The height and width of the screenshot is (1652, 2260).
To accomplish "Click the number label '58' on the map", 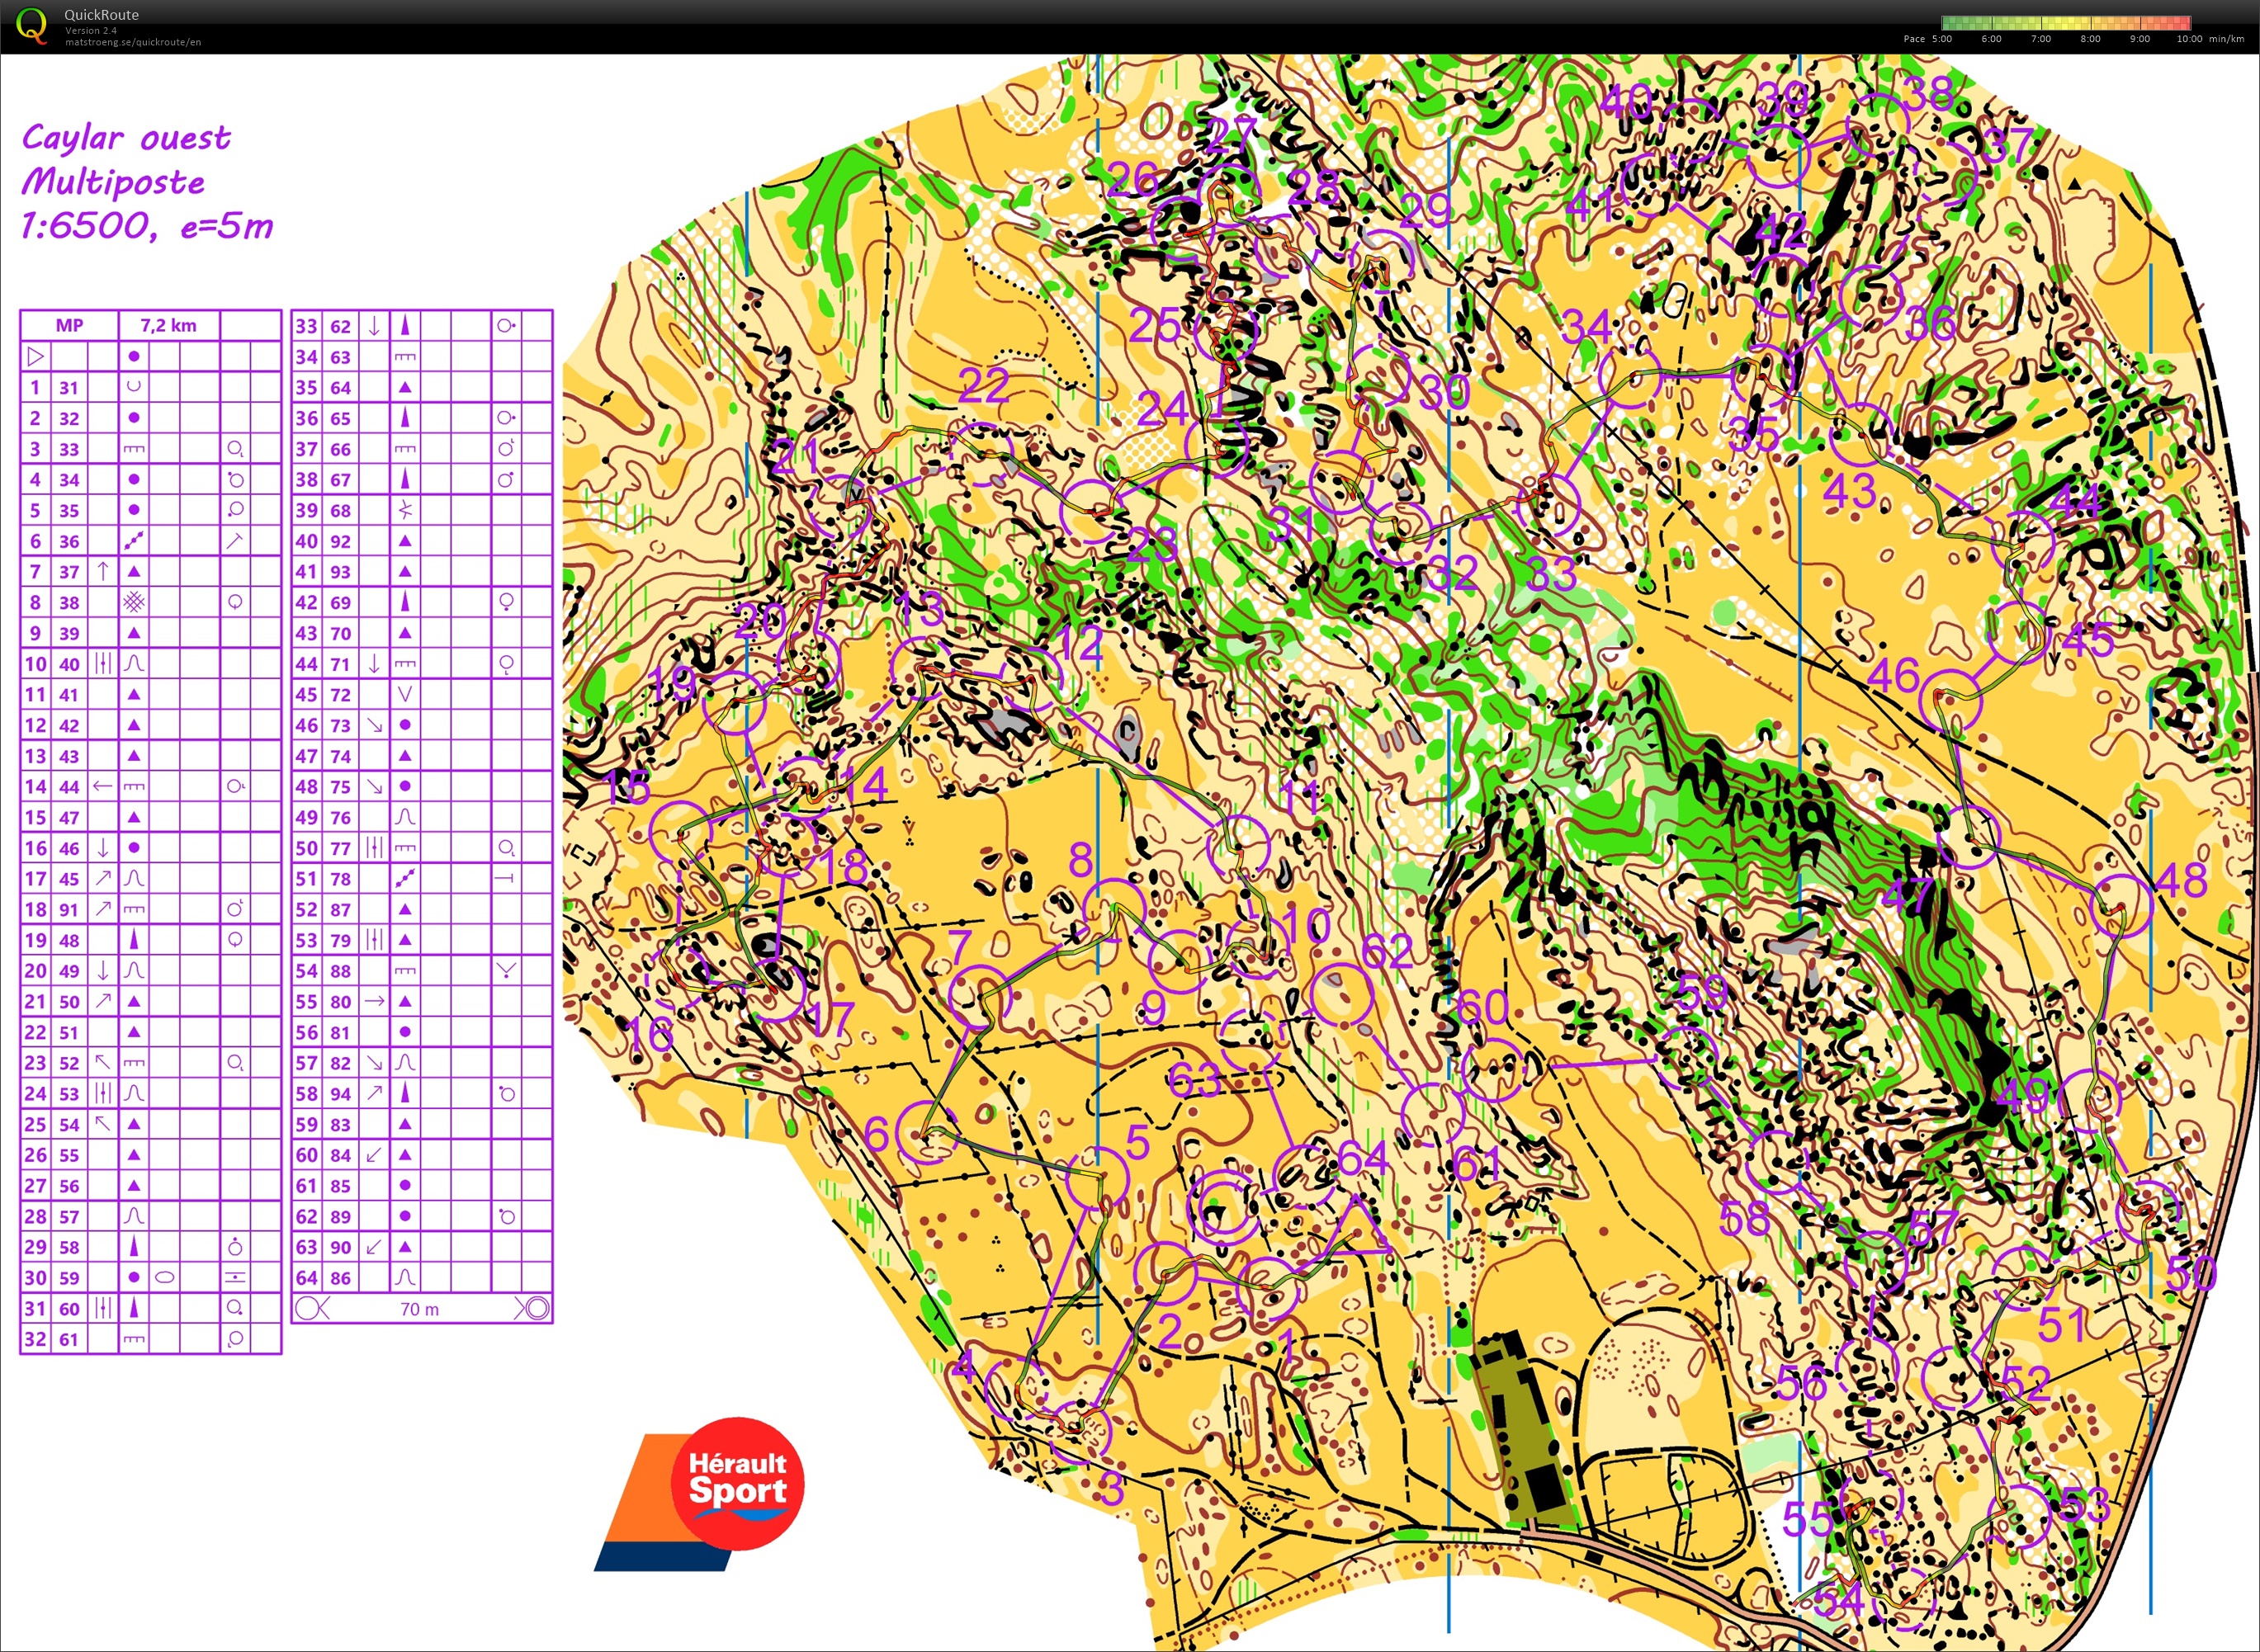I will [1745, 1218].
